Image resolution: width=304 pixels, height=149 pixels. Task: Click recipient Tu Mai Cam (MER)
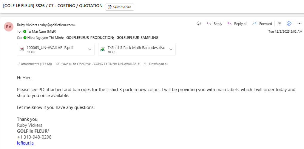(x=41, y=31)
